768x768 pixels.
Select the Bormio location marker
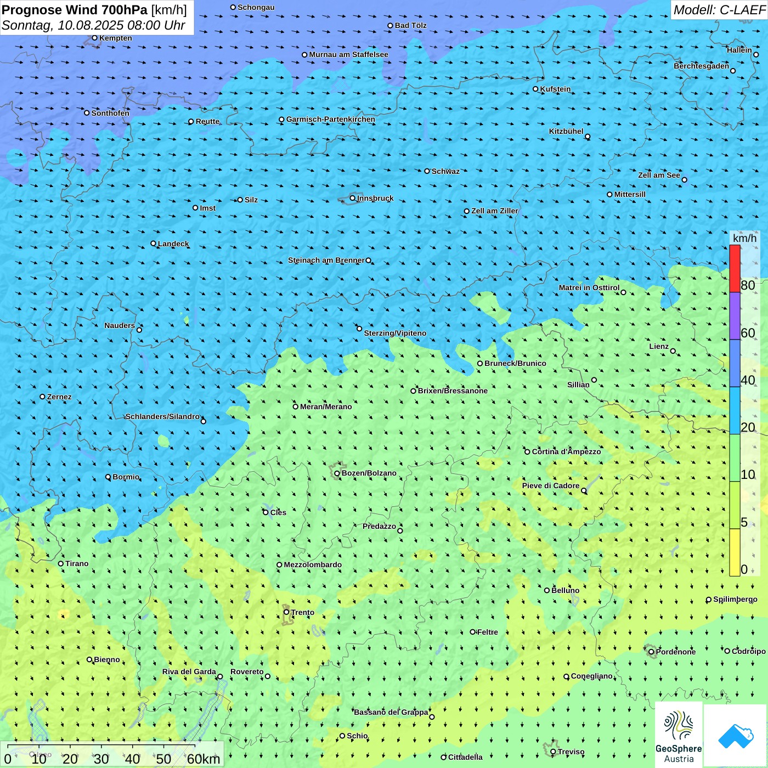pyautogui.click(x=108, y=477)
